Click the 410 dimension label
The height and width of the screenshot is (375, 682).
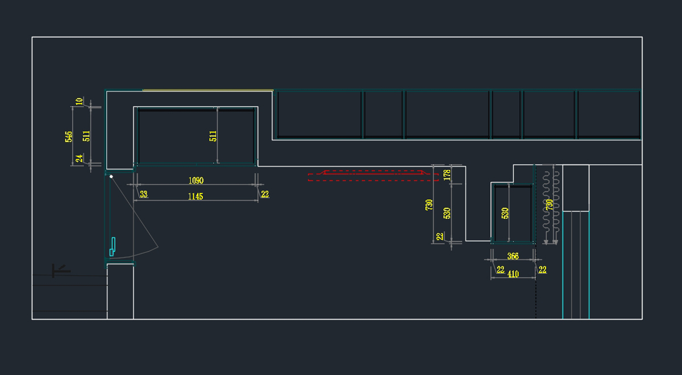pyautogui.click(x=513, y=274)
